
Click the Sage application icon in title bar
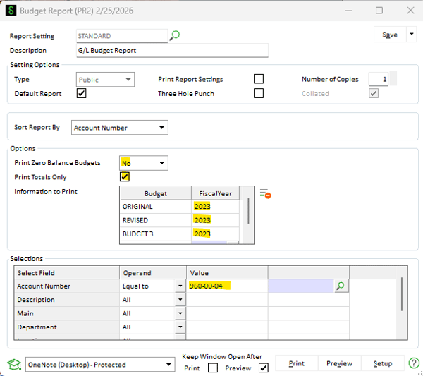[x=10, y=11]
